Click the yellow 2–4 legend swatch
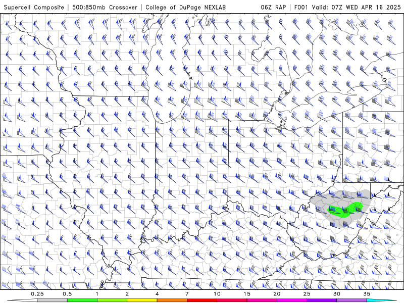This screenshot has width=404, height=303. pos(142,300)
